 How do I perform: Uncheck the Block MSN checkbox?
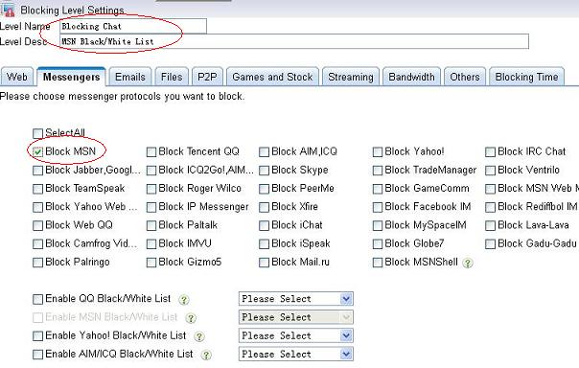(x=37, y=151)
